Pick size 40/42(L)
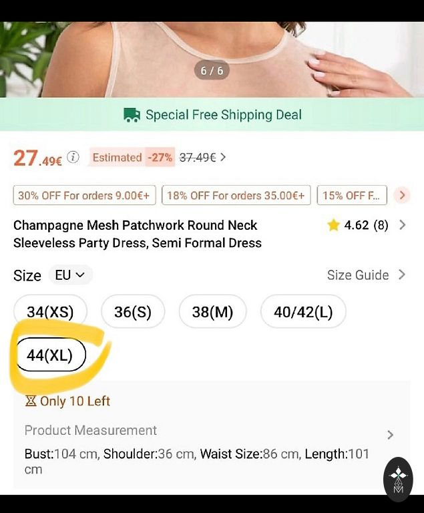 click(x=303, y=312)
